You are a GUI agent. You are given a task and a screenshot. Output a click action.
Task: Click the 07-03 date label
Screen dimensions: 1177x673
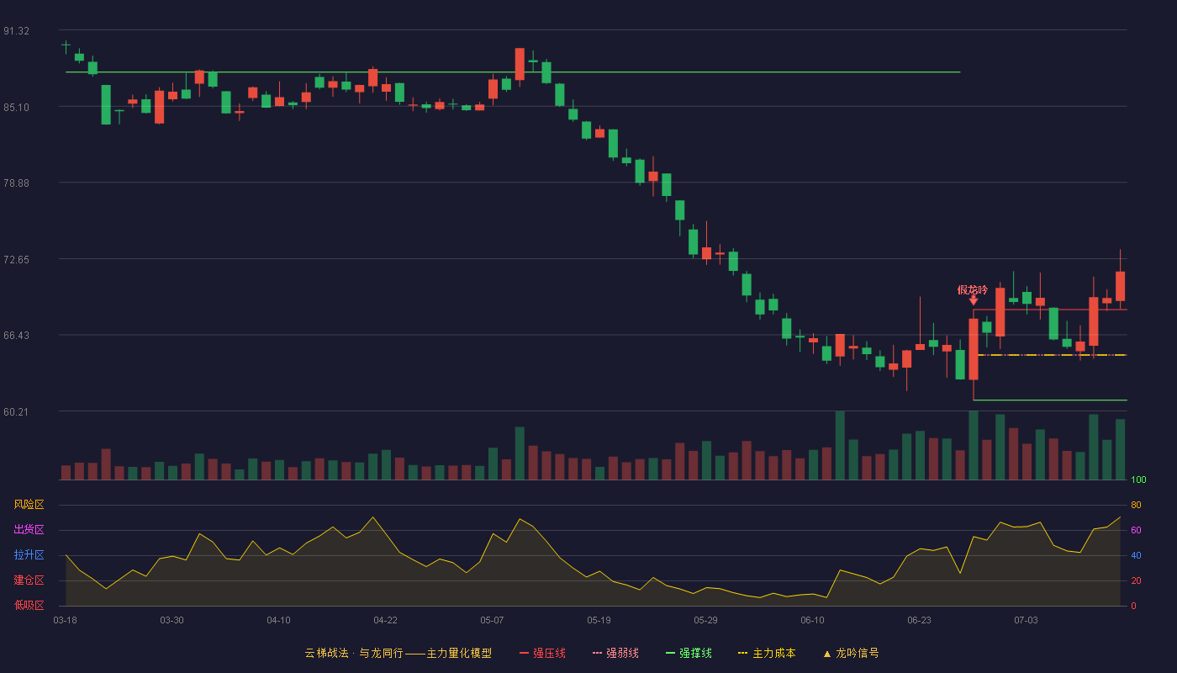point(1026,620)
